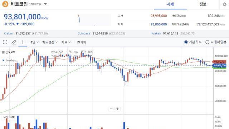This screenshot has height=129, width=229.
Task: Select the crosshair cursor tool
Action: tap(23, 42)
